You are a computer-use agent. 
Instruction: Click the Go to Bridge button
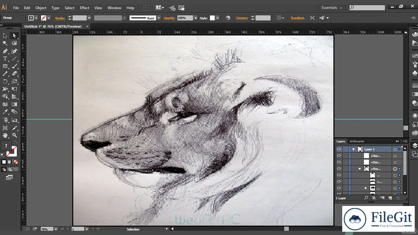click(x=146, y=8)
